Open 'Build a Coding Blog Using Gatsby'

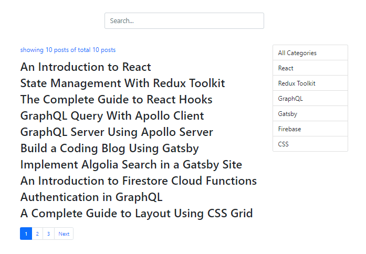(x=109, y=149)
